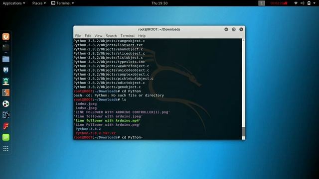The width and height of the screenshot is (319, 179).
Task: Click the 'Python-3.8.2/Objects/typeslots.inc' line
Action: [x=109, y=62]
